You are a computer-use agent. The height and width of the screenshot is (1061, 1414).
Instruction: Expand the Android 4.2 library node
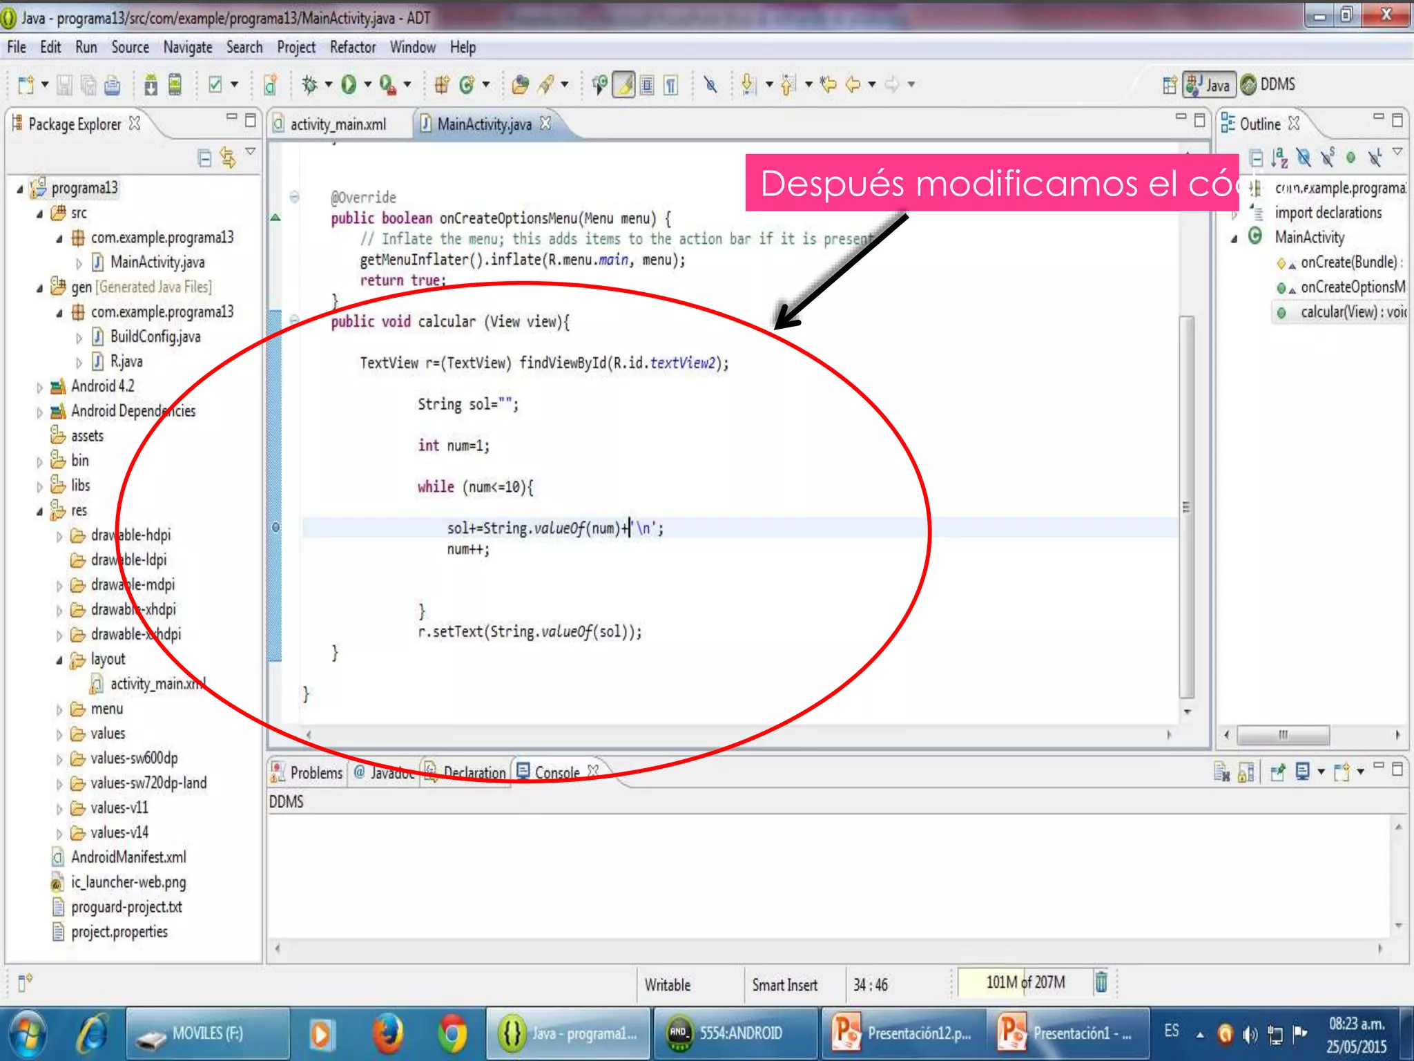(40, 388)
